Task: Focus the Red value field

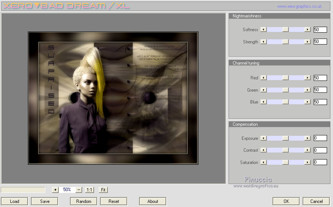Action: [320, 78]
